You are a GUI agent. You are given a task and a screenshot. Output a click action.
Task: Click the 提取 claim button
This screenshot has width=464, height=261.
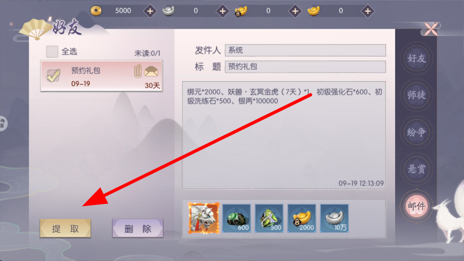tap(65, 228)
